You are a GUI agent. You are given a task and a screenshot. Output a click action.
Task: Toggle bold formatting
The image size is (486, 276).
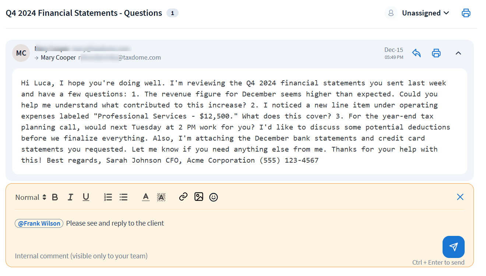coord(55,197)
